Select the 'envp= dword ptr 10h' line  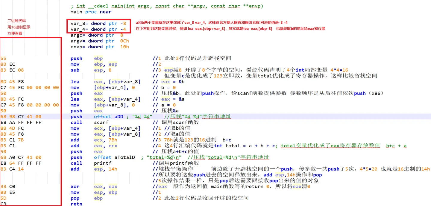[100, 47]
